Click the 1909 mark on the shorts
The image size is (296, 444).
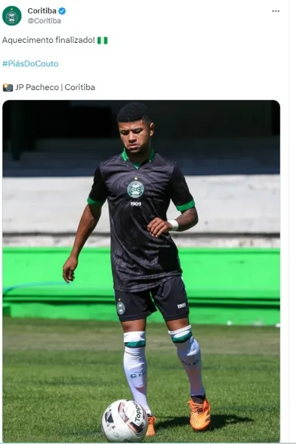[x=181, y=305]
